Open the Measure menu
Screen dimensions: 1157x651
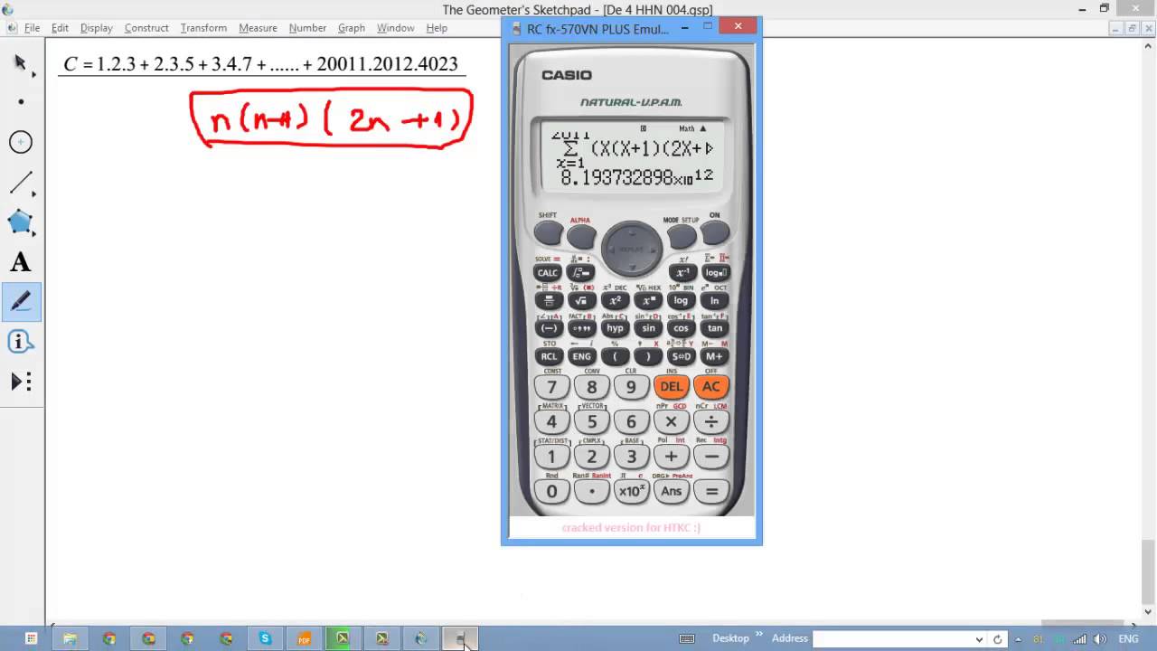tap(258, 28)
